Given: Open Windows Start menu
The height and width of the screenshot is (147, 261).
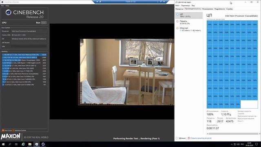Looking at the screenshot, I should point(3,144).
